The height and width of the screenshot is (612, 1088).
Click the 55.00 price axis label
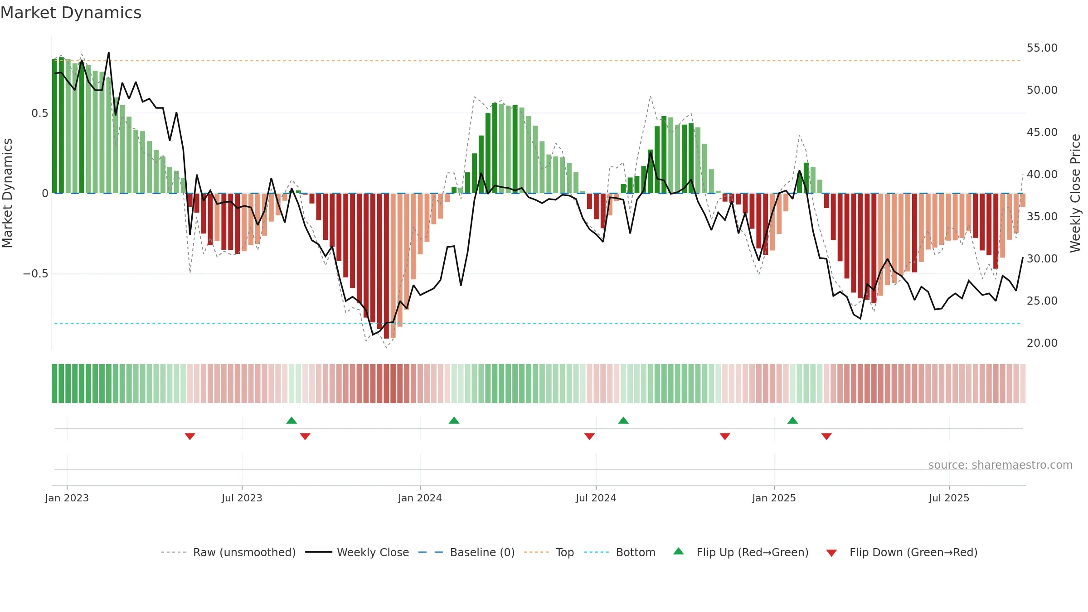coord(1042,48)
